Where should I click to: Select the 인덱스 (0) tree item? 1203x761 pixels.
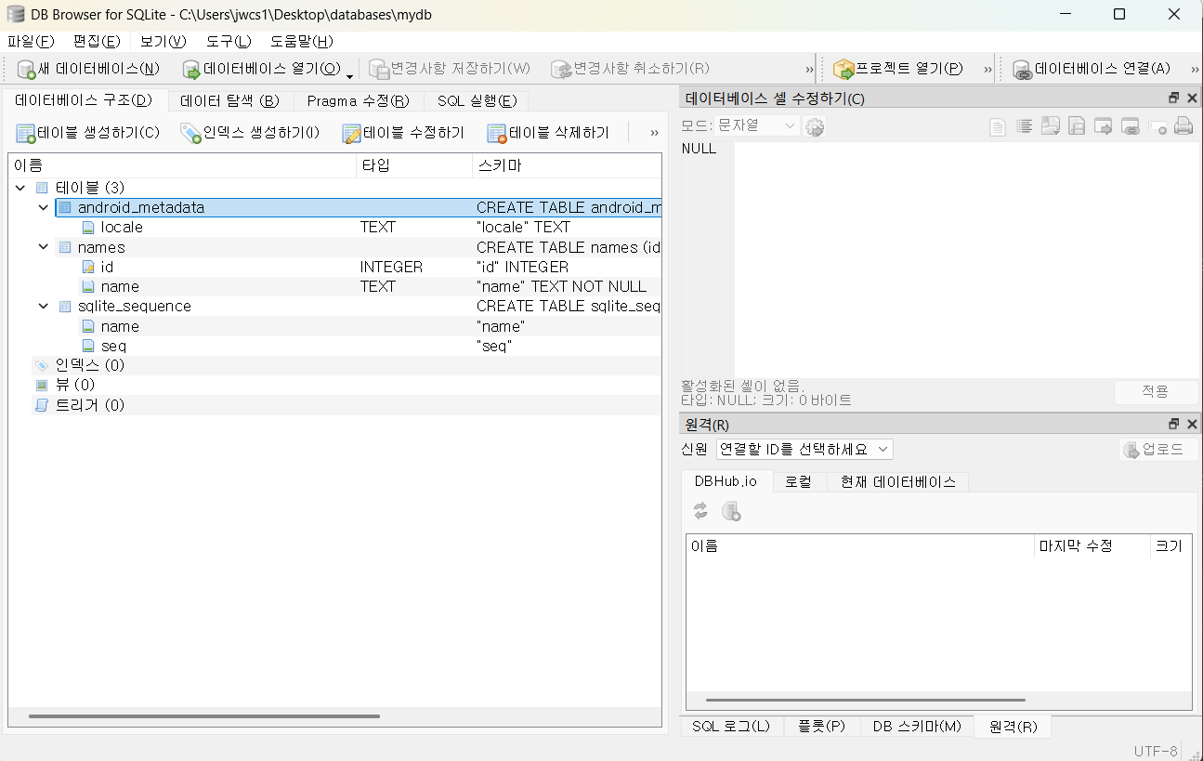pos(334,365)
